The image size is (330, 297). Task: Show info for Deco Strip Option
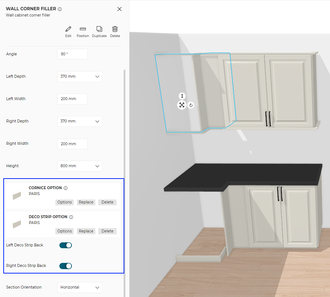coord(71,217)
